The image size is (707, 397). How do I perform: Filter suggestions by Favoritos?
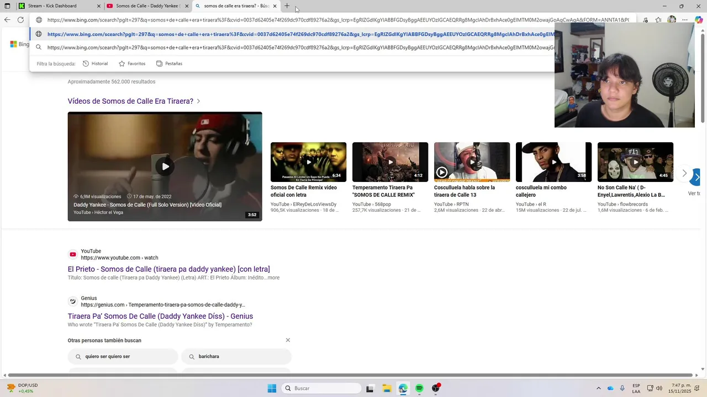coord(132,63)
